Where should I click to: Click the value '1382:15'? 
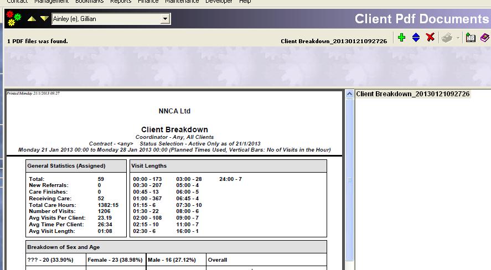coord(108,205)
